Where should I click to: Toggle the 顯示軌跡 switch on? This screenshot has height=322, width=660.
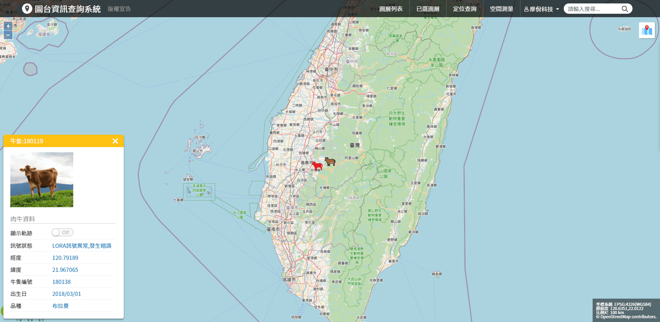[x=62, y=233]
